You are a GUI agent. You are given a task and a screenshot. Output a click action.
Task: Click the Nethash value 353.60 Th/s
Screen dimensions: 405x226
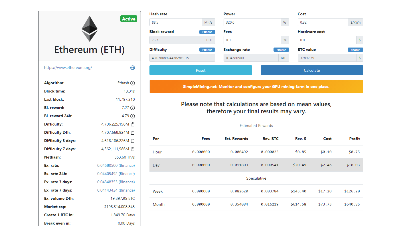pos(125,157)
